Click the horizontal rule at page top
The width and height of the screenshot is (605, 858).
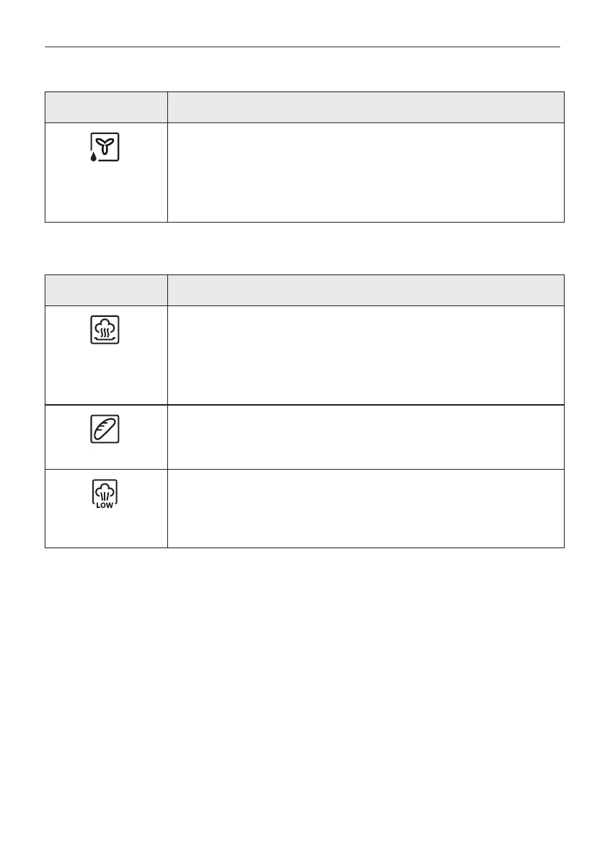302,48
